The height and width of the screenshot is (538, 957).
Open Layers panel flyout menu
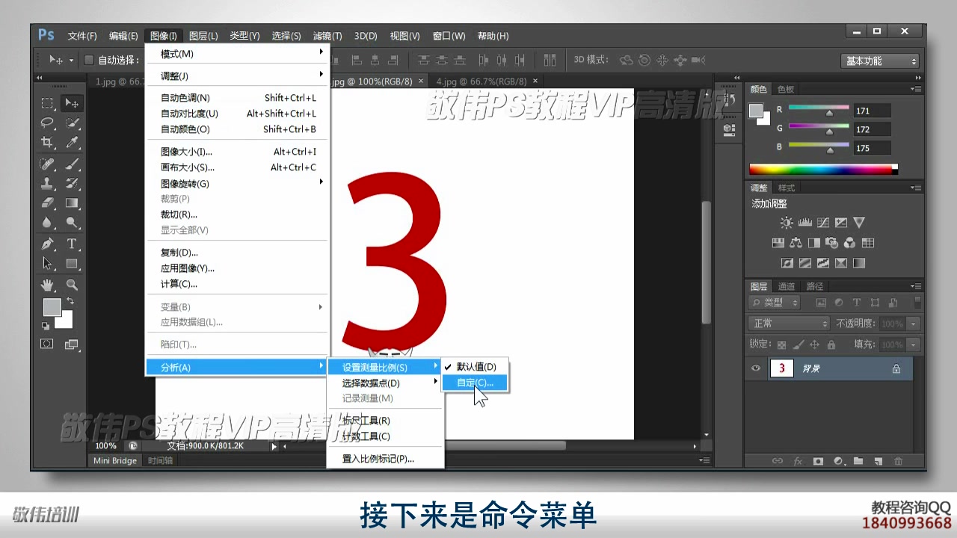[x=915, y=286]
